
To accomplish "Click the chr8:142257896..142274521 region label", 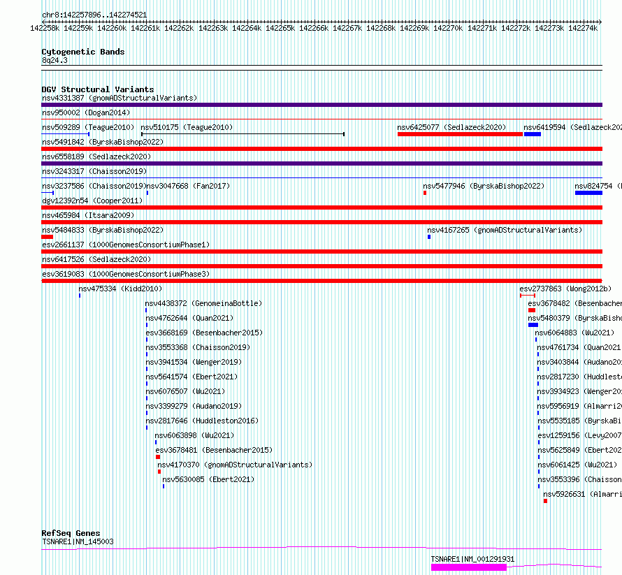I will [x=94, y=15].
